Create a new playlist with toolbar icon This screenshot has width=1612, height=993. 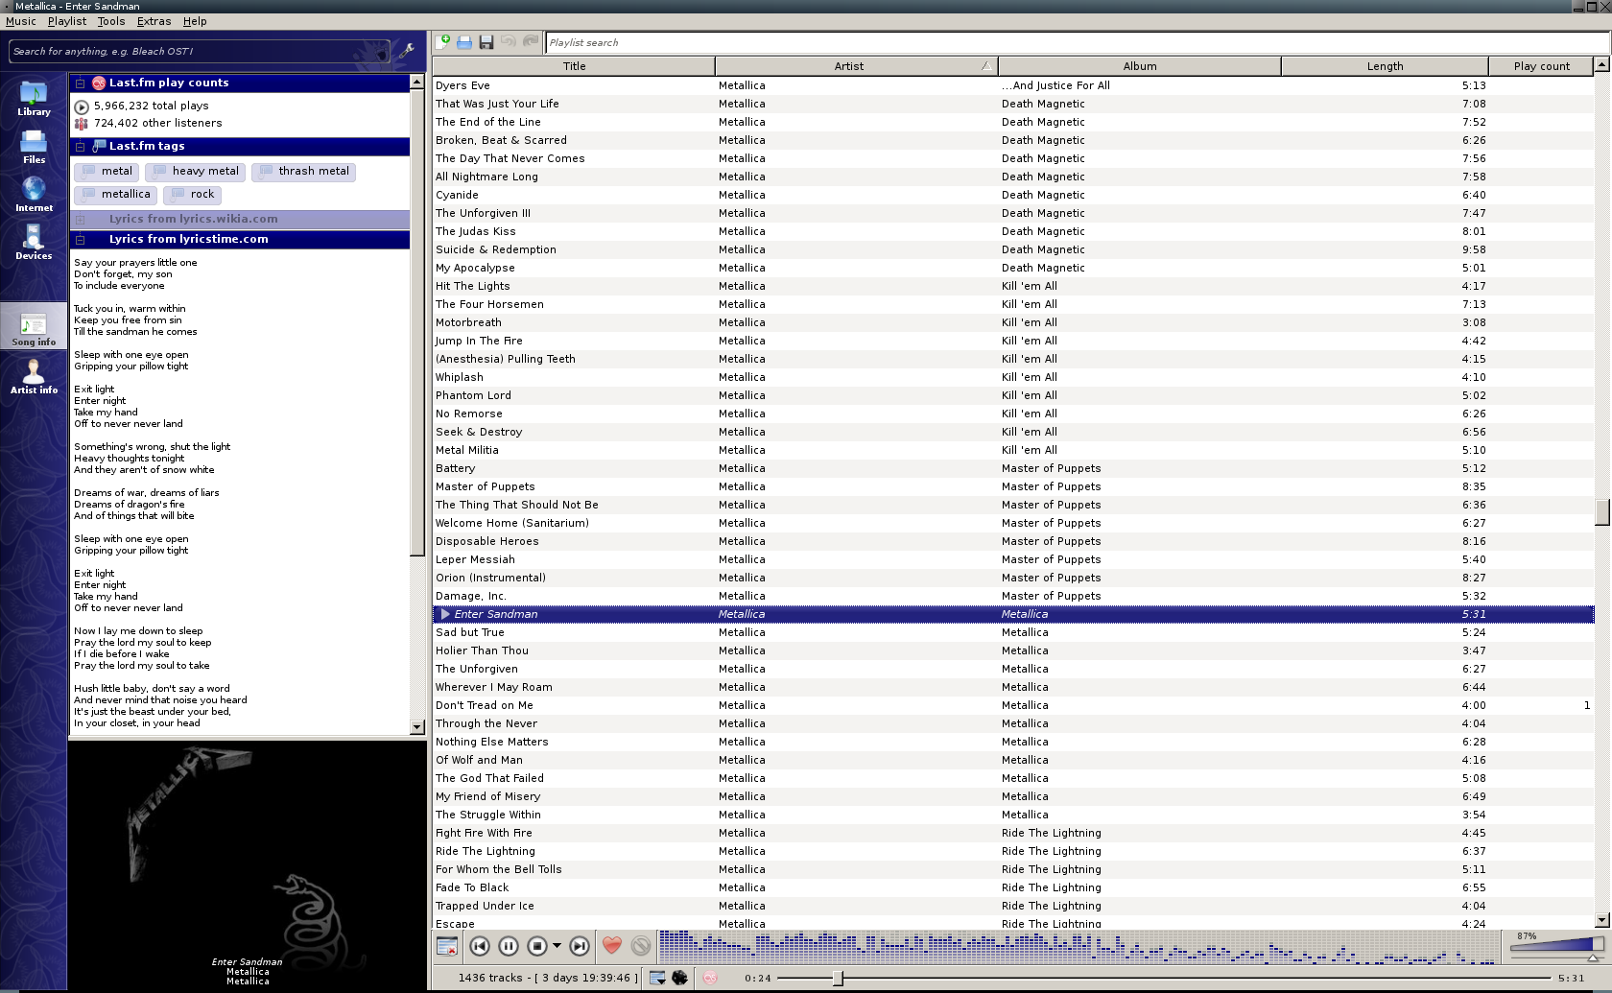[443, 41]
